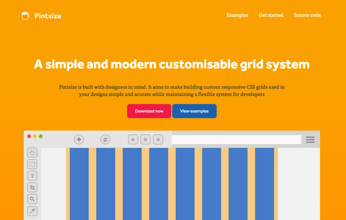346x220 pixels.
Task: Click the Pintsize brand name text
Action: point(48,16)
